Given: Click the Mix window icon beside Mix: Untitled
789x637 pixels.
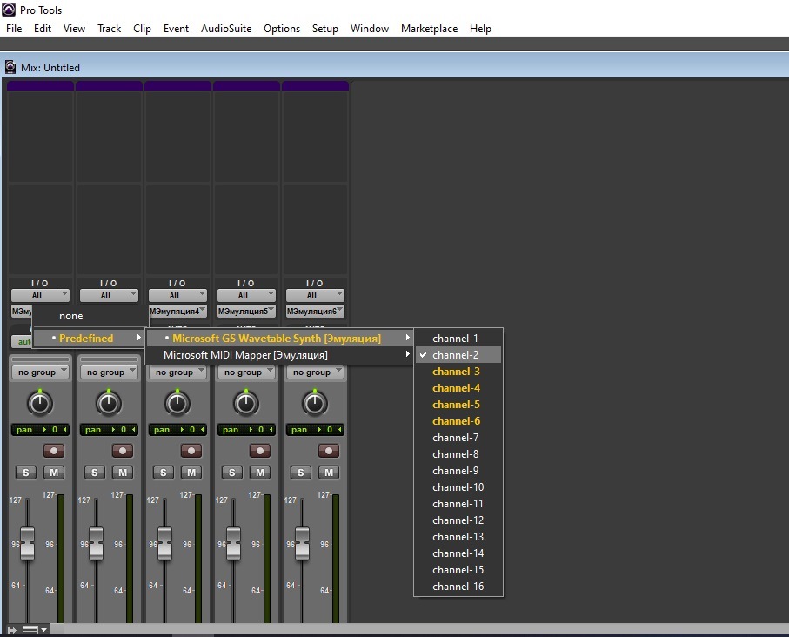Looking at the screenshot, I should [x=10, y=67].
